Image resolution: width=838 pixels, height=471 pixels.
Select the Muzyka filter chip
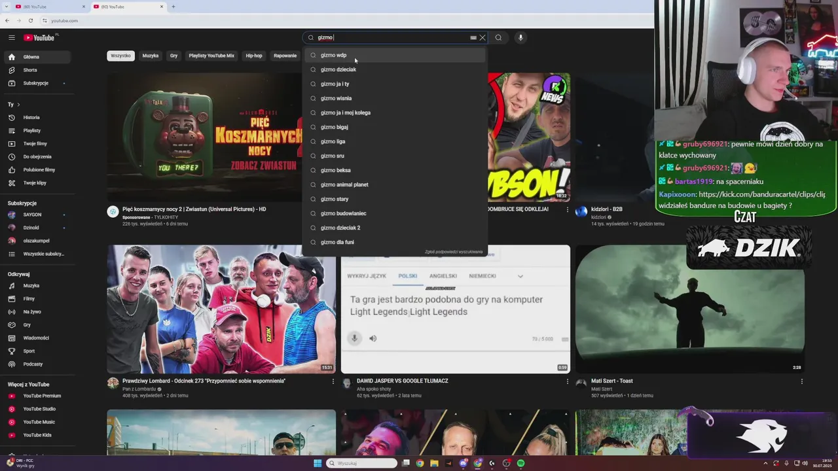click(x=151, y=56)
